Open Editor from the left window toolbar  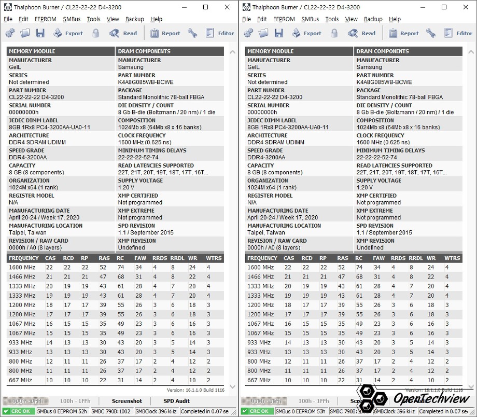(220, 33)
